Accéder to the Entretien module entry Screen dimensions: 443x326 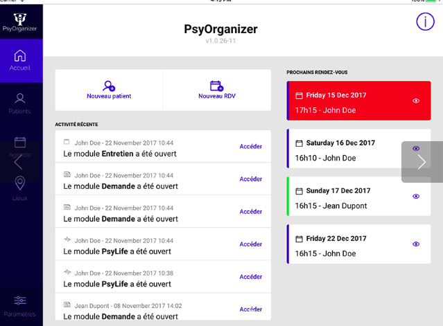(x=251, y=146)
